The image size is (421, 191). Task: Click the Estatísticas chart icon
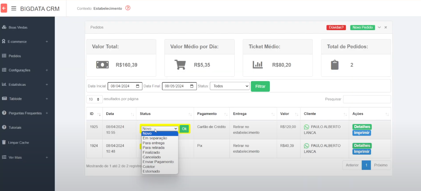tap(4, 84)
